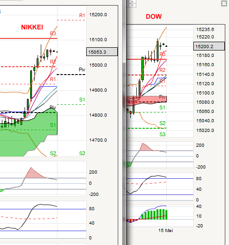229x245 pixels.
Task: Click the Piv label on DOW chart
Action: (x=162, y=97)
